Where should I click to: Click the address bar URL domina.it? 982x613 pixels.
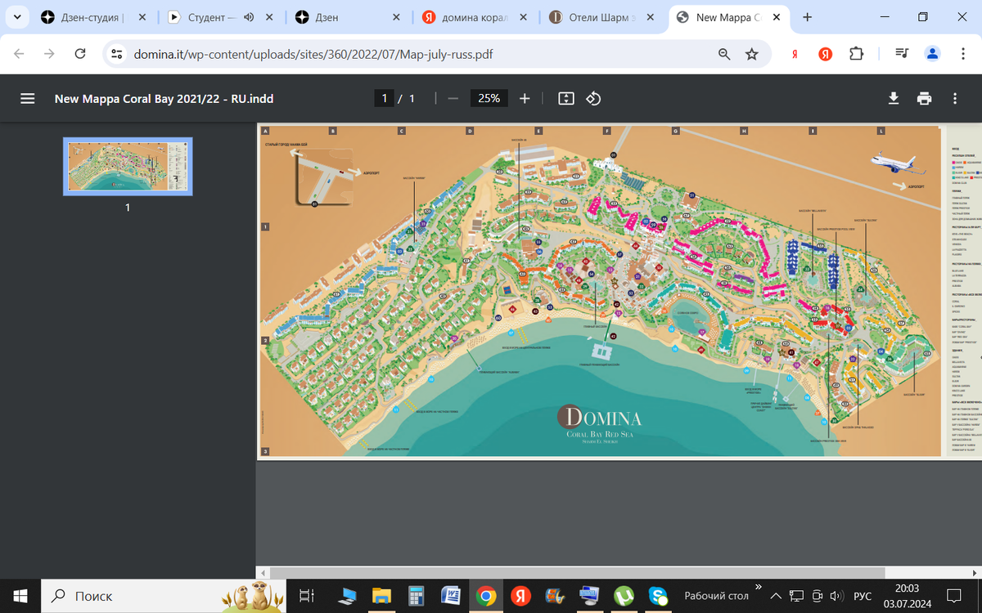313,54
